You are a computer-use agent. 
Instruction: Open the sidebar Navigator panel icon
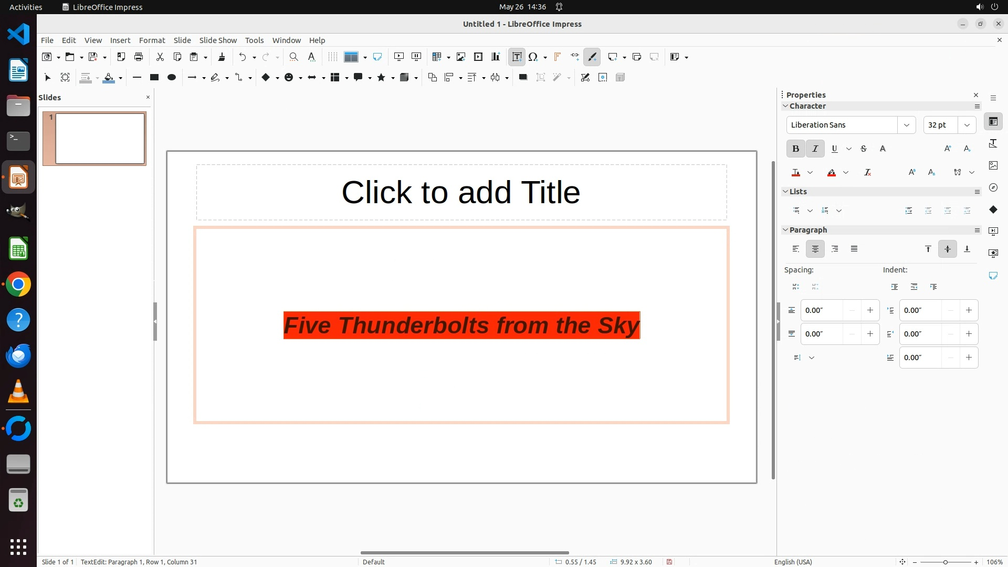coord(993,187)
